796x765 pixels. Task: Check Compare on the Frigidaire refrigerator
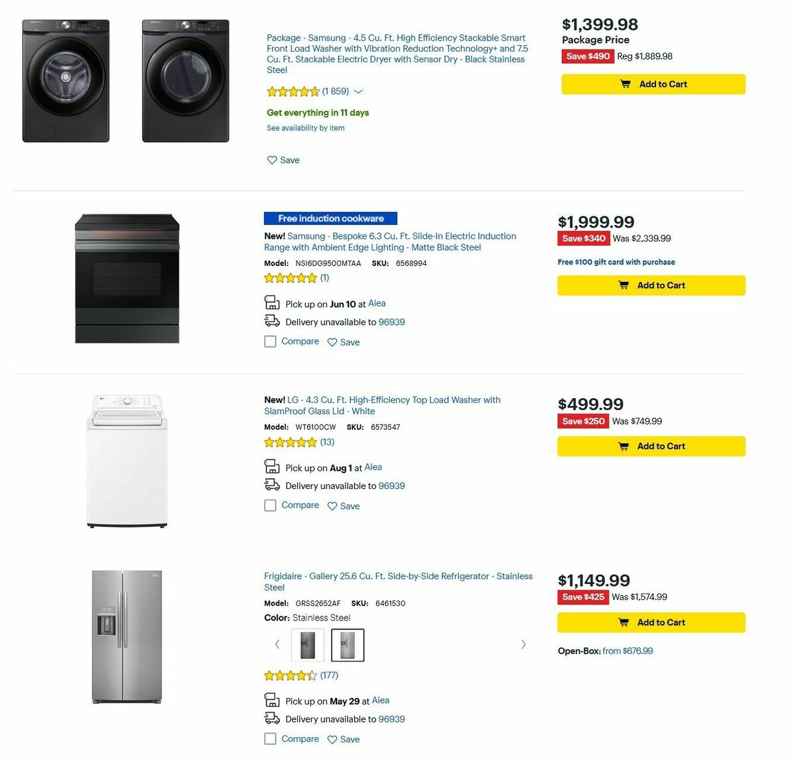(270, 738)
